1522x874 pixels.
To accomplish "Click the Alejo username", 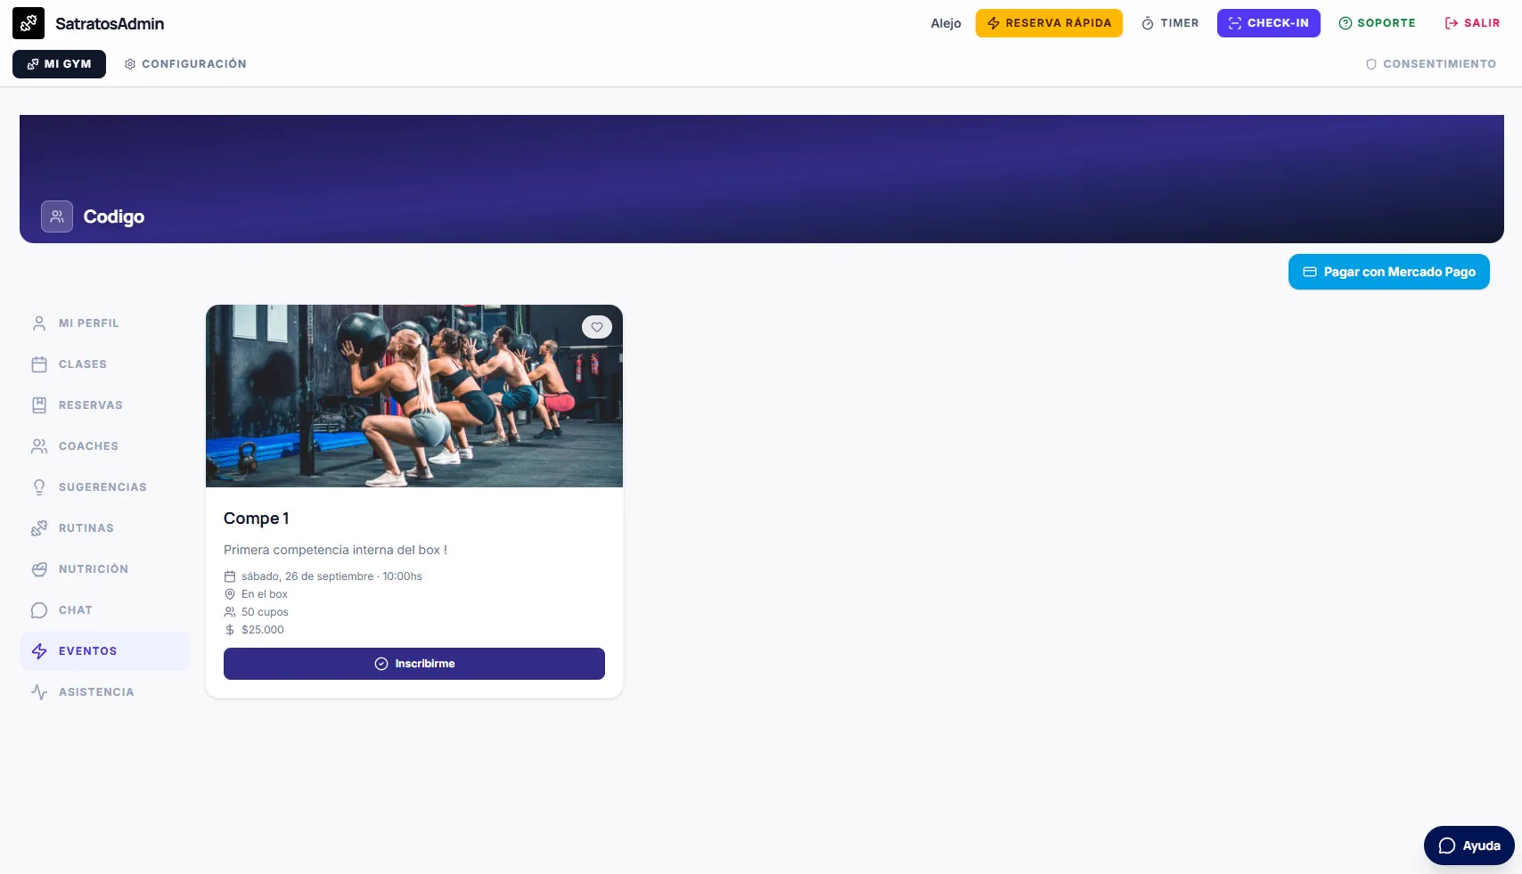I will [x=946, y=23].
